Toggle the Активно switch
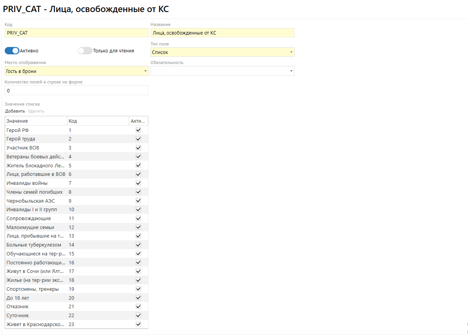This screenshot has height=335, width=468. click(12, 51)
